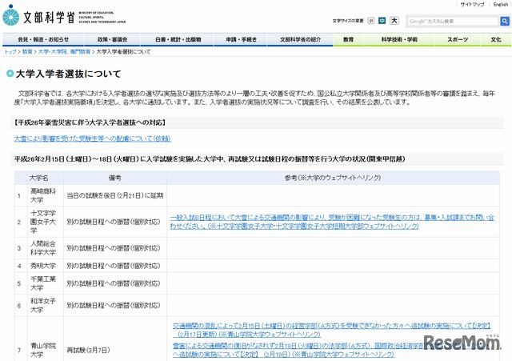
Task: Set font size to medium (中)
Action: coord(382,21)
